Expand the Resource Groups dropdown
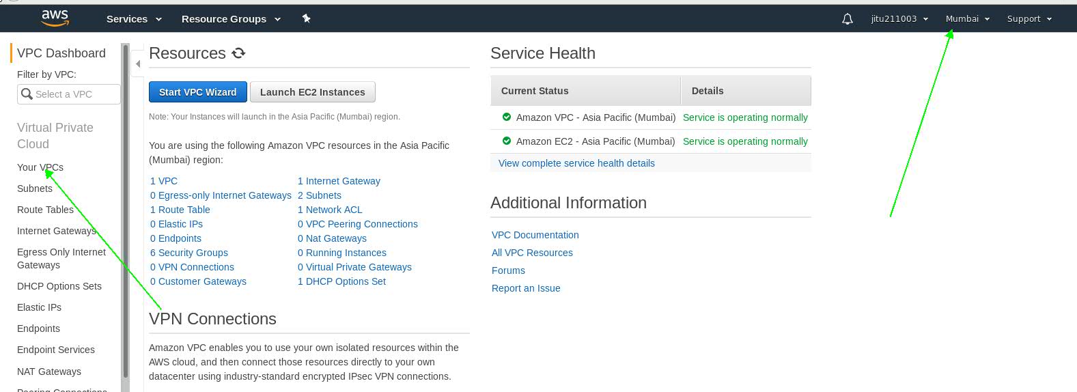 coord(231,19)
